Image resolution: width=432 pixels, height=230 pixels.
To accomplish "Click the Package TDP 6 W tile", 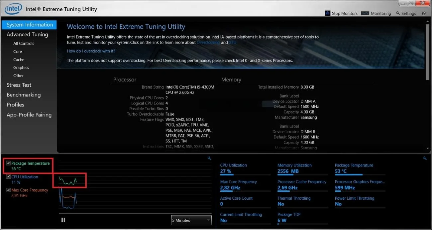I will pos(303,218).
